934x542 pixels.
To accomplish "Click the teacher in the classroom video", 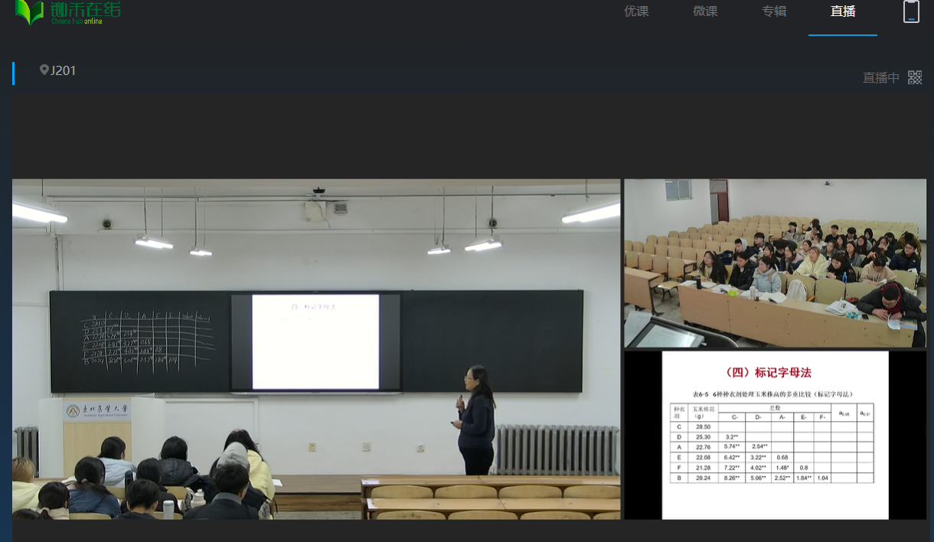I will (475, 421).
